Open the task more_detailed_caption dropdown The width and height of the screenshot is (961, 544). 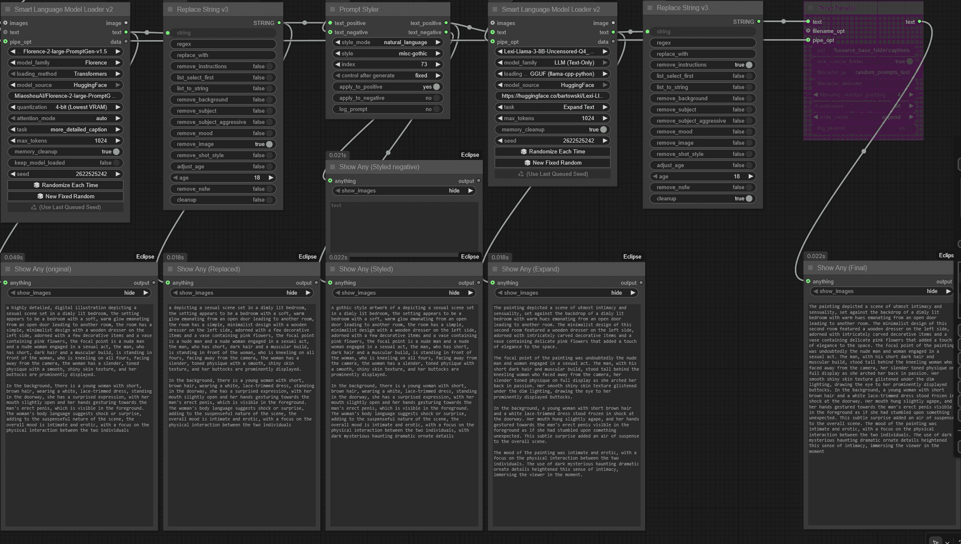(66, 130)
